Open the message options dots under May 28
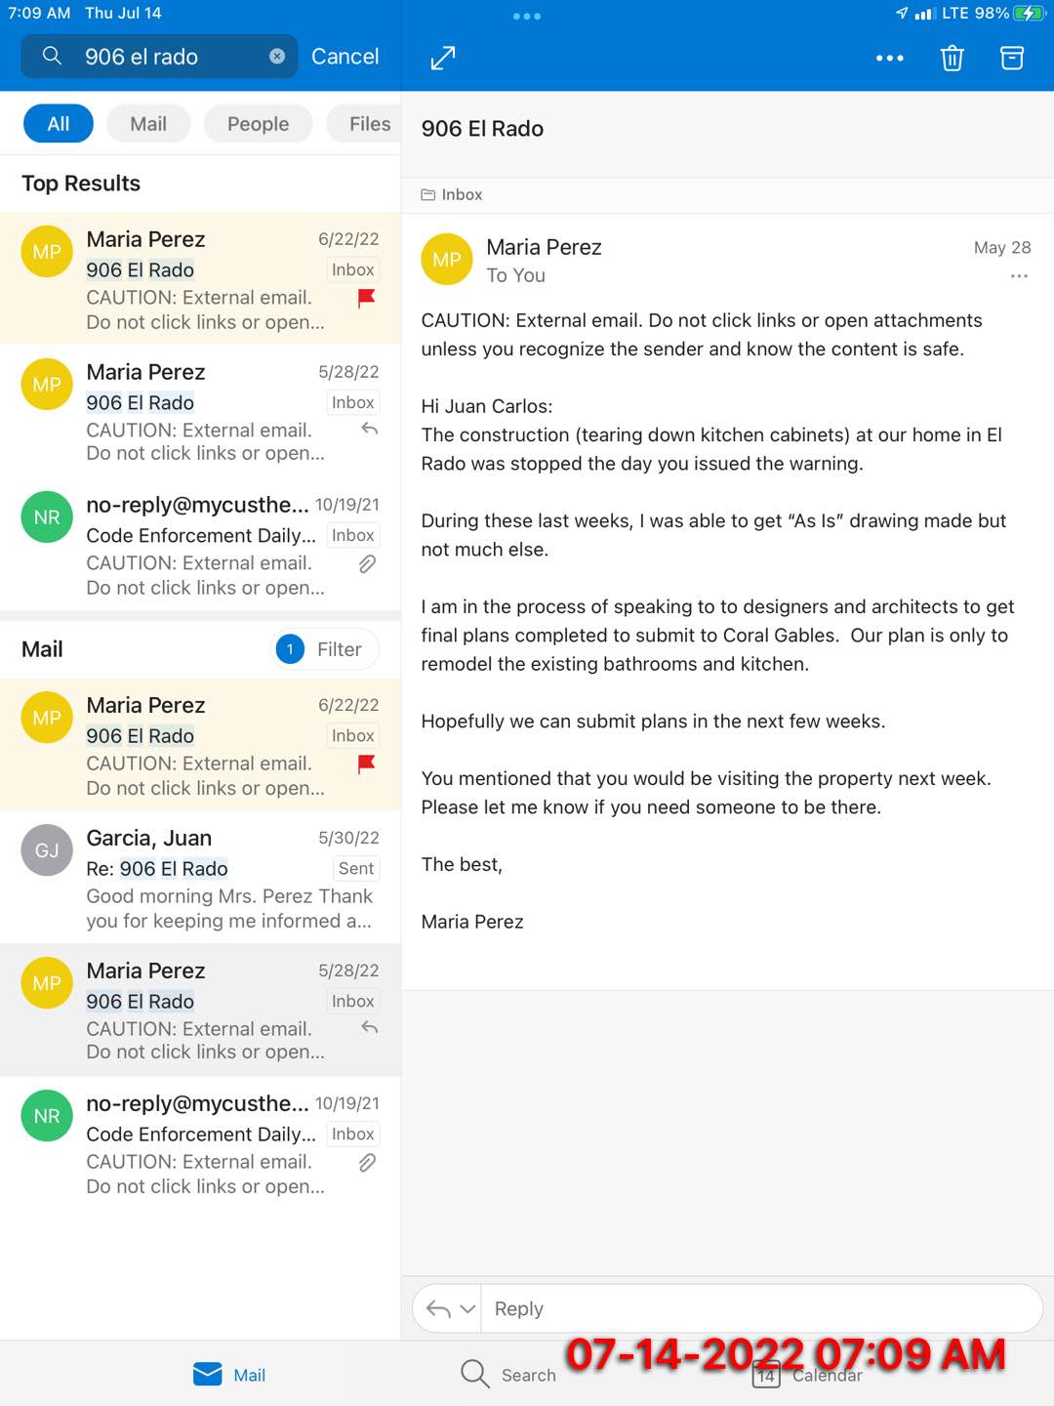This screenshot has width=1054, height=1406. tap(1019, 276)
